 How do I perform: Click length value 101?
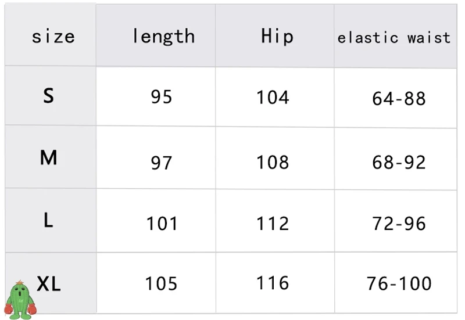[162, 223]
